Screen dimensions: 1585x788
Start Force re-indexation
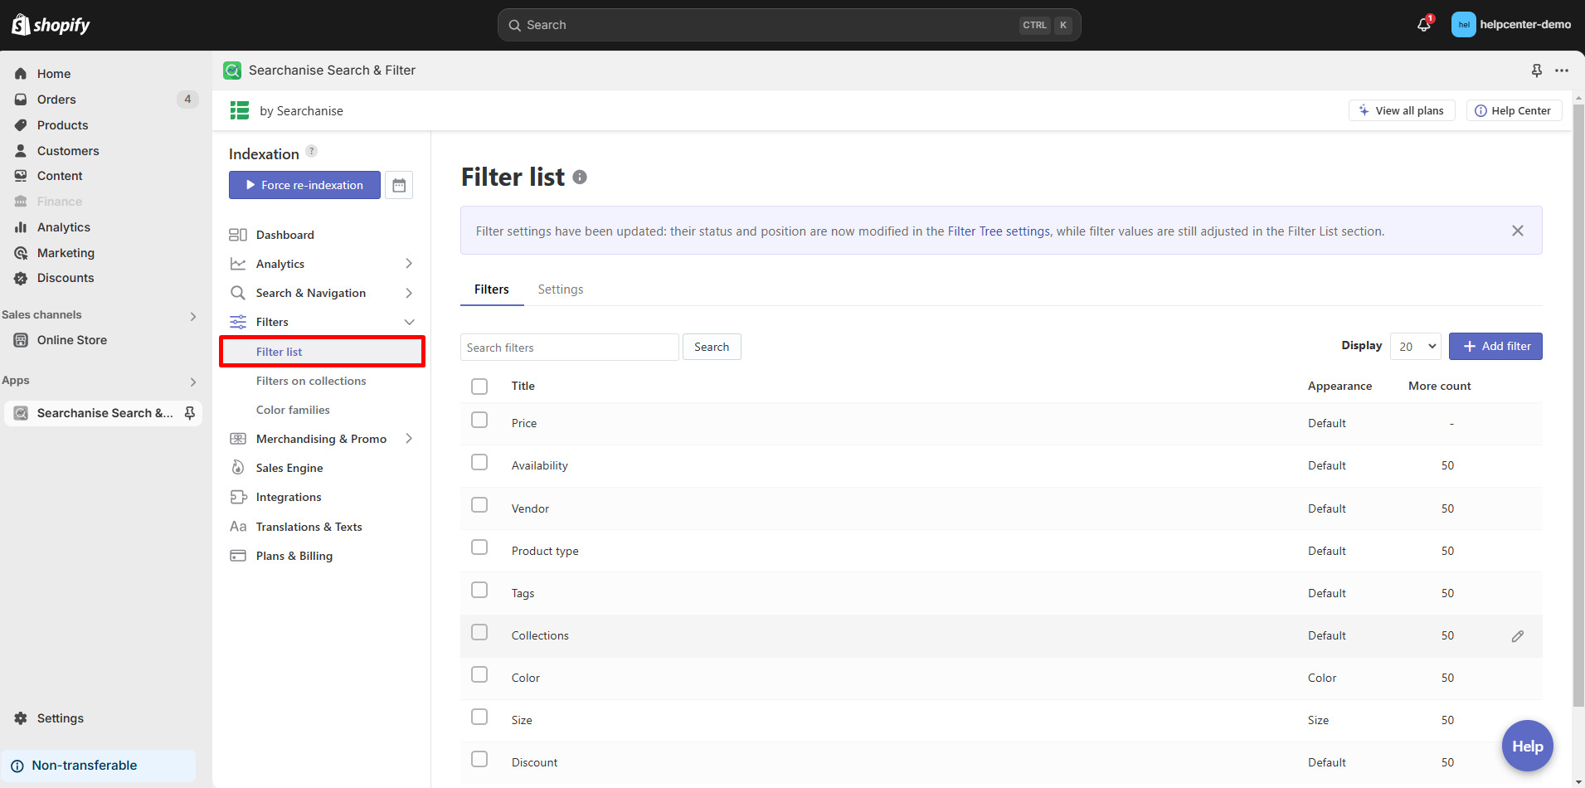pos(304,184)
